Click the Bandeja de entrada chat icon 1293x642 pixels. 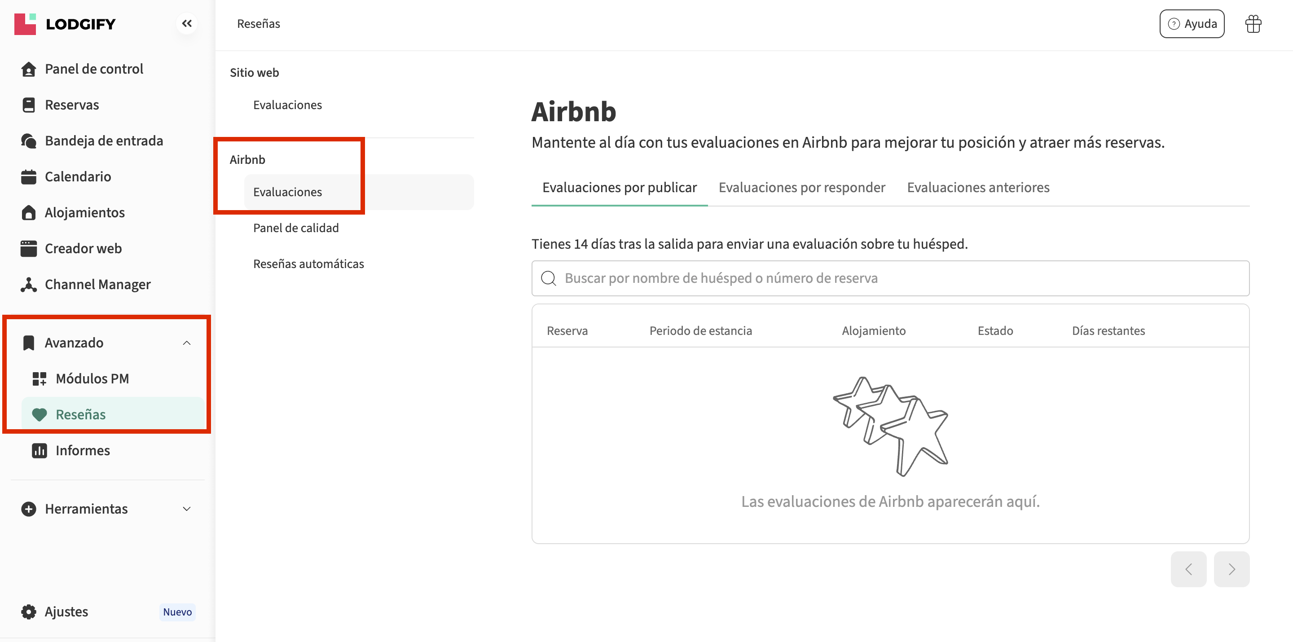29,141
